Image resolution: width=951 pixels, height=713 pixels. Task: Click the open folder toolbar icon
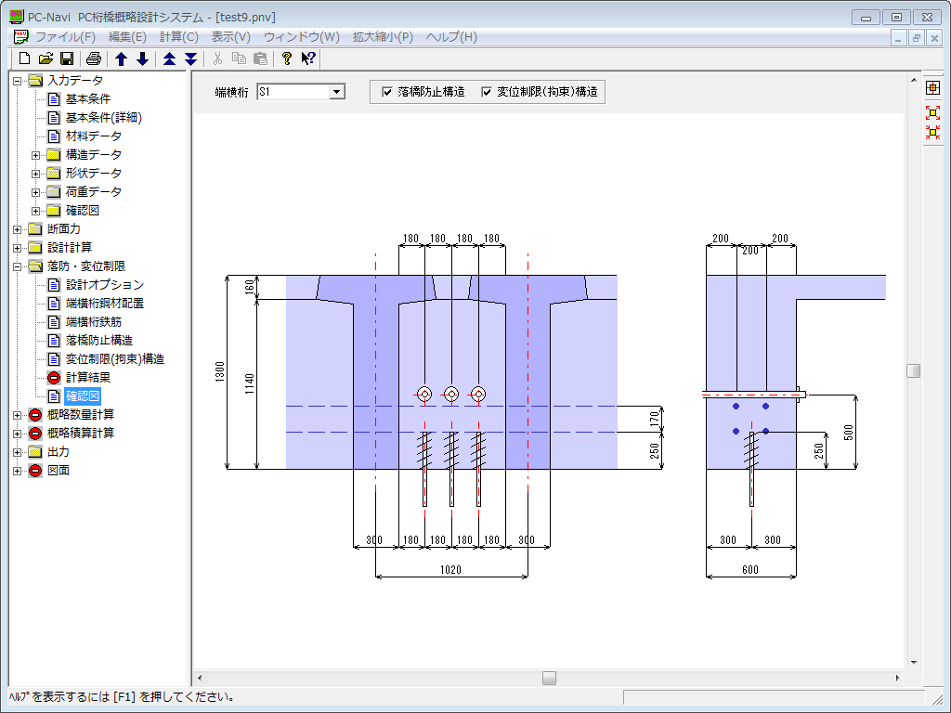coord(46,58)
